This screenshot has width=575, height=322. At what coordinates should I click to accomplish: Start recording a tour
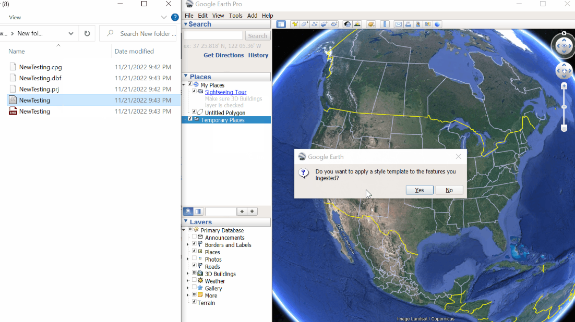[334, 24]
